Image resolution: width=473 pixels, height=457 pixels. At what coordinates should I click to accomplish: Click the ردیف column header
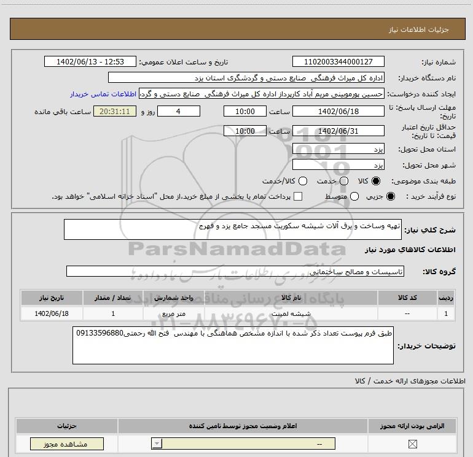(446, 298)
